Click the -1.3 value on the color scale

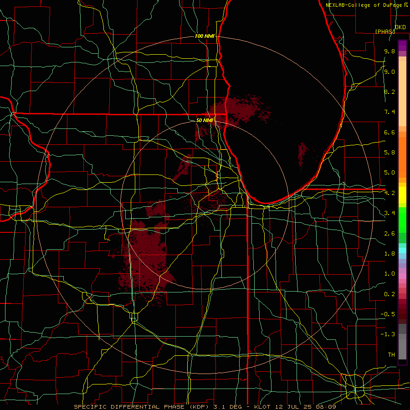(388, 334)
